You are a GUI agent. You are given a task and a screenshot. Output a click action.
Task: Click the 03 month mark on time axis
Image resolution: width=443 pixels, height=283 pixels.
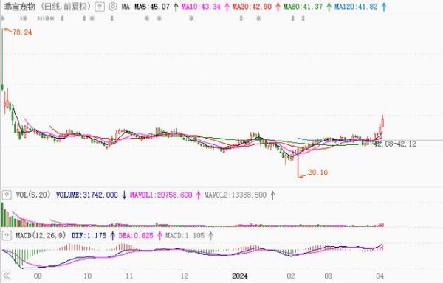click(329, 276)
